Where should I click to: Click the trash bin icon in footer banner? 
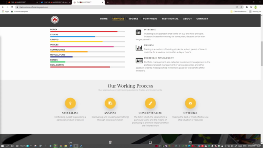[110, 142]
